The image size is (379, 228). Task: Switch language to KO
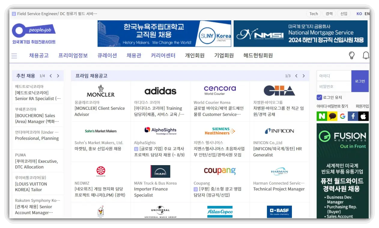click(359, 14)
